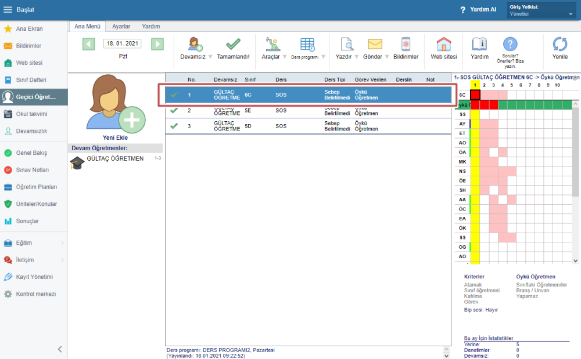Go to next day with green arrow
581x359 pixels.
click(157, 43)
